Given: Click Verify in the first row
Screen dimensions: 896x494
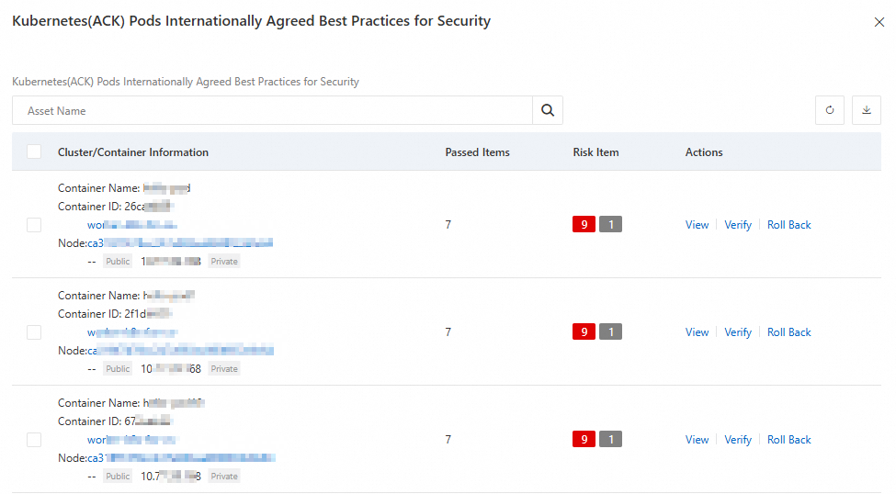Looking at the screenshot, I should [738, 225].
